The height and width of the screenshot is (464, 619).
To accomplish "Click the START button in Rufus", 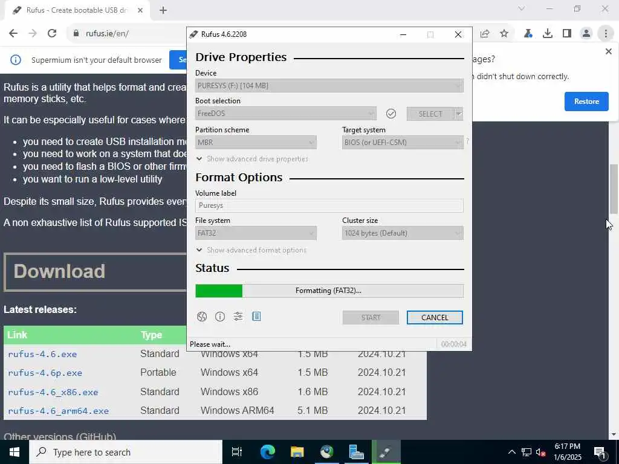I will click(x=371, y=318).
